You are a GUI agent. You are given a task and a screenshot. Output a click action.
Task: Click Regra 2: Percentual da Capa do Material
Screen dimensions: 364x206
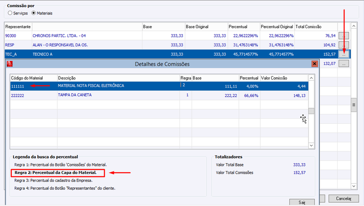pyautogui.click(x=56, y=173)
